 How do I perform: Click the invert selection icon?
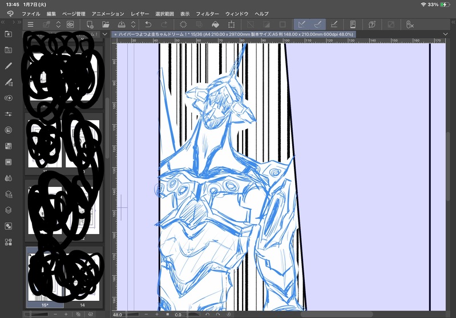267,25
